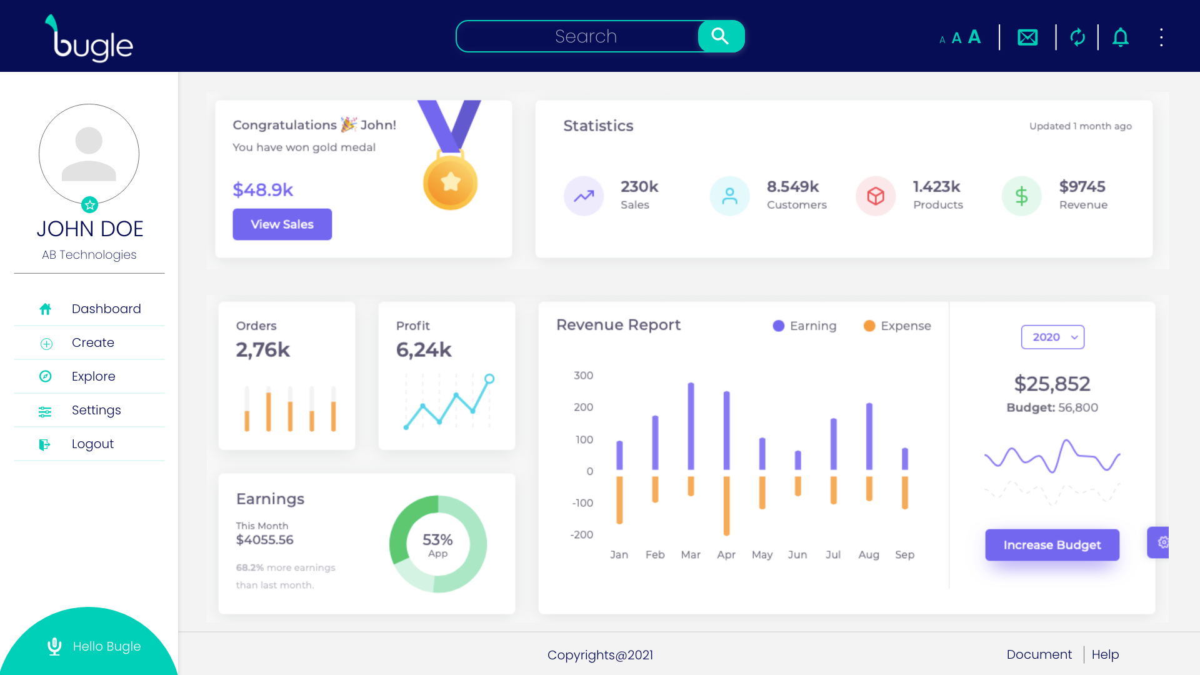
Task: Expand the 2020 year dropdown
Action: (x=1052, y=337)
